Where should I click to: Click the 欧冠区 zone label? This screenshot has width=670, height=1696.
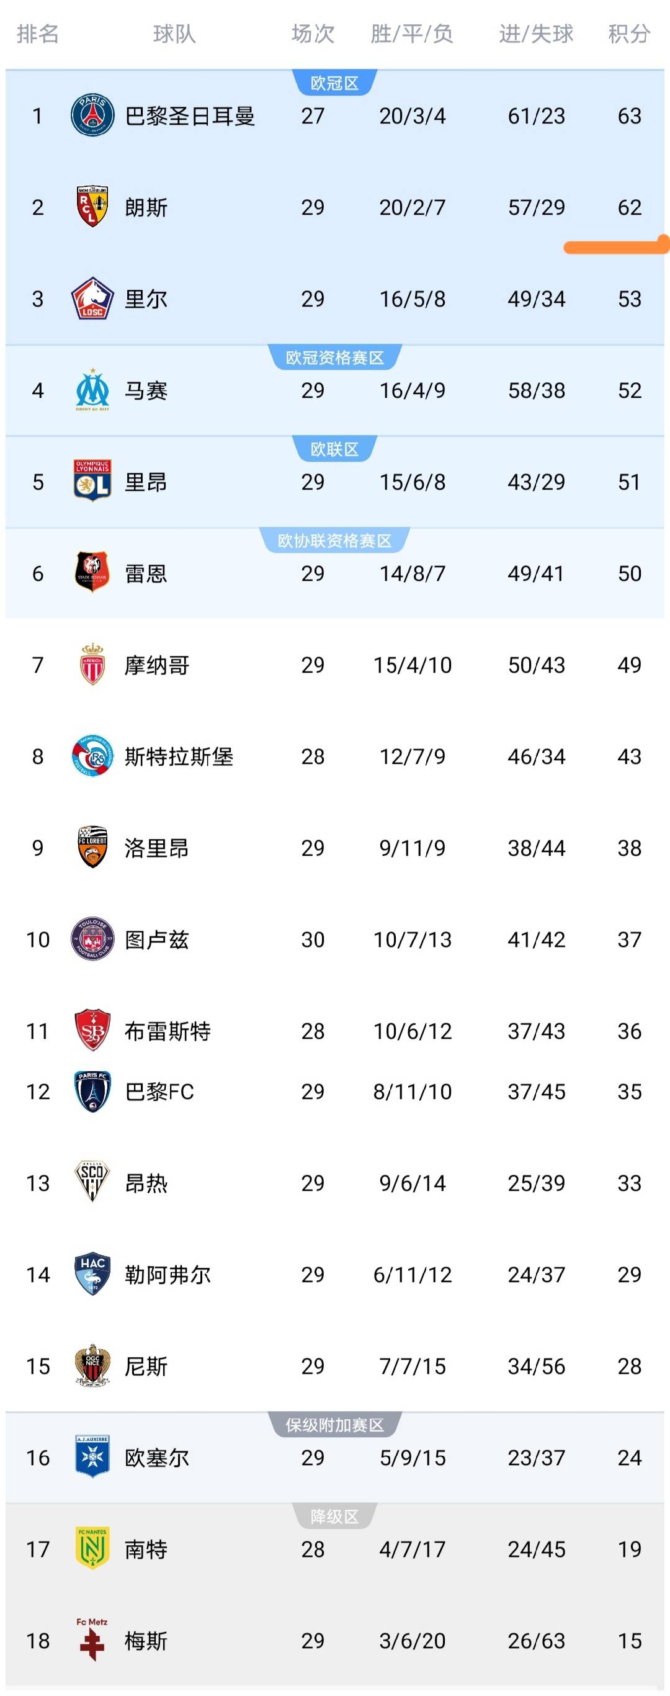(x=334, y=84)
